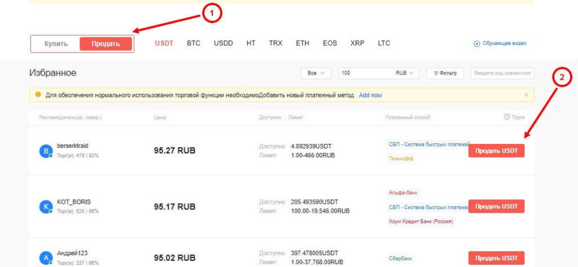Click the Введите код совместного input field
Screen dimensions: 578x267
[x=503, y=73]
